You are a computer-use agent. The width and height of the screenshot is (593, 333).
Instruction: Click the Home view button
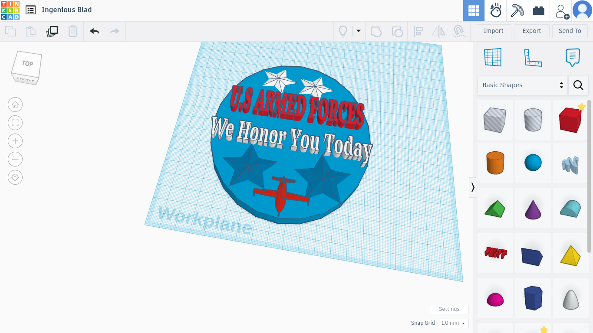pyautogui.click(x=15, y=104)
